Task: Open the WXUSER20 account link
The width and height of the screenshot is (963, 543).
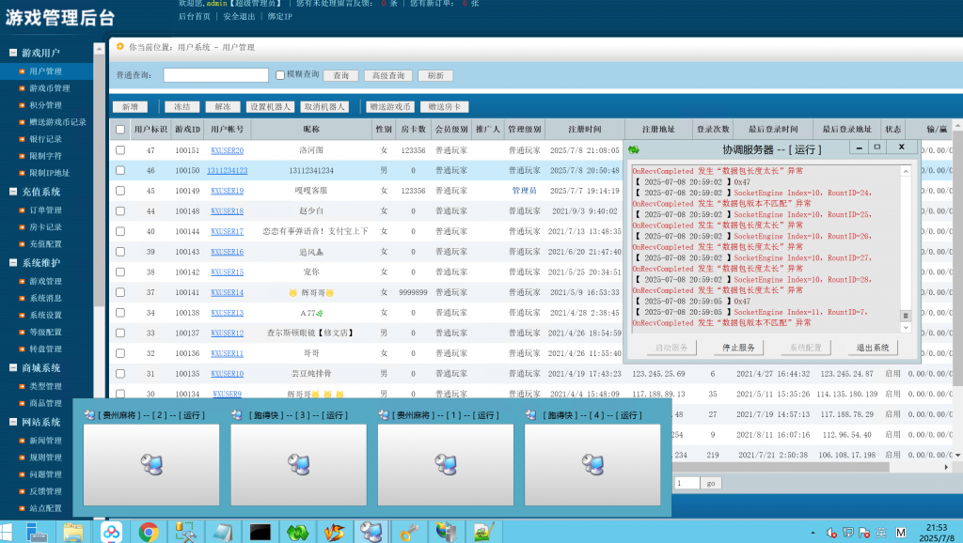Action: 227,150
